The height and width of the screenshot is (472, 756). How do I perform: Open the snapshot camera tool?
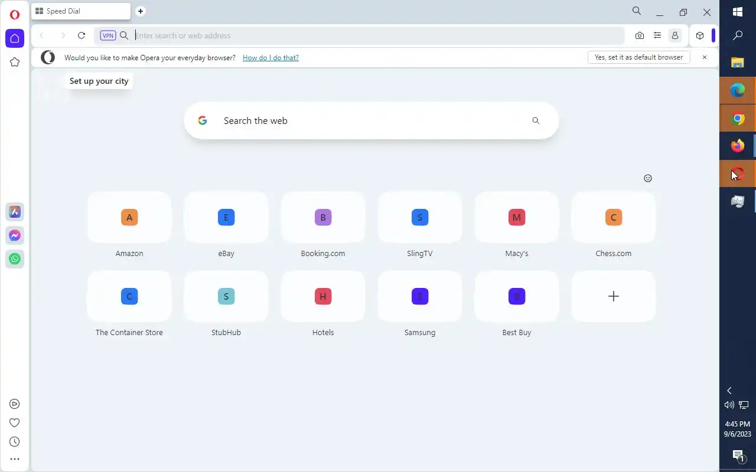point(640,35)
